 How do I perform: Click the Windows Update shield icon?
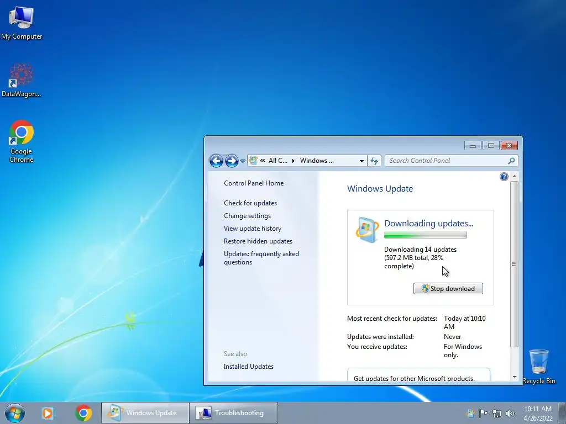tap(367, 230)
